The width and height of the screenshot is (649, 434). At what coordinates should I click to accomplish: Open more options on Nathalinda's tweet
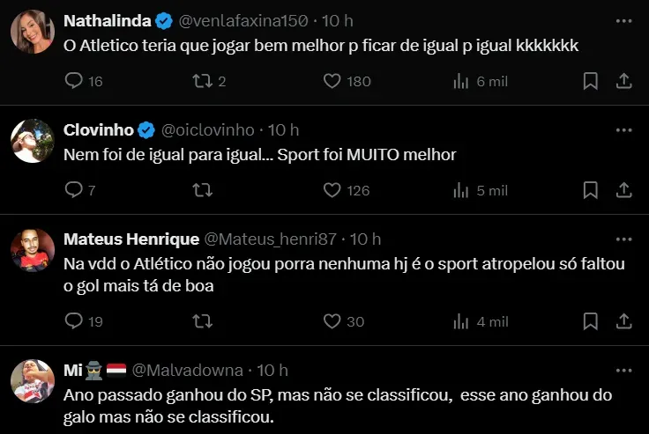[623, 20]
